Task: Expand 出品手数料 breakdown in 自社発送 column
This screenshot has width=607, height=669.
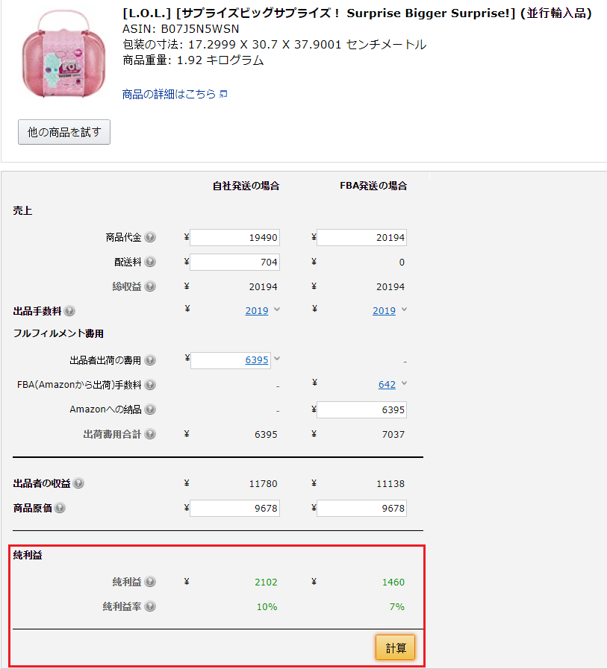Action: click(277, 310)
